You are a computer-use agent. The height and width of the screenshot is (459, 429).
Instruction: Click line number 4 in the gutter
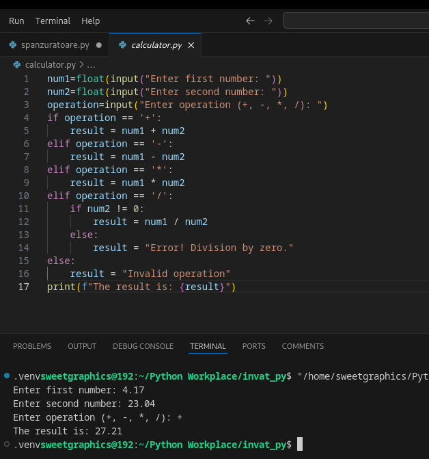coord(27,118)
